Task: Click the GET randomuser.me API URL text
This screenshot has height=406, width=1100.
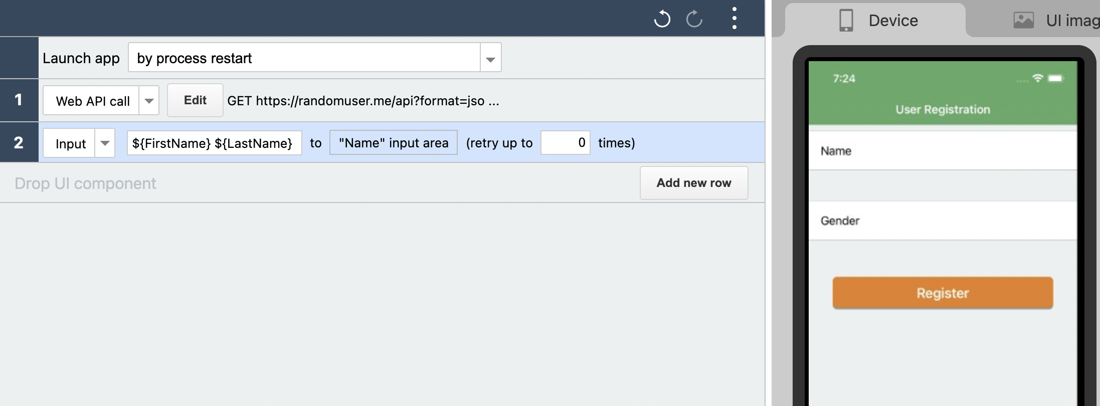Action: click(x=363, y=101)
